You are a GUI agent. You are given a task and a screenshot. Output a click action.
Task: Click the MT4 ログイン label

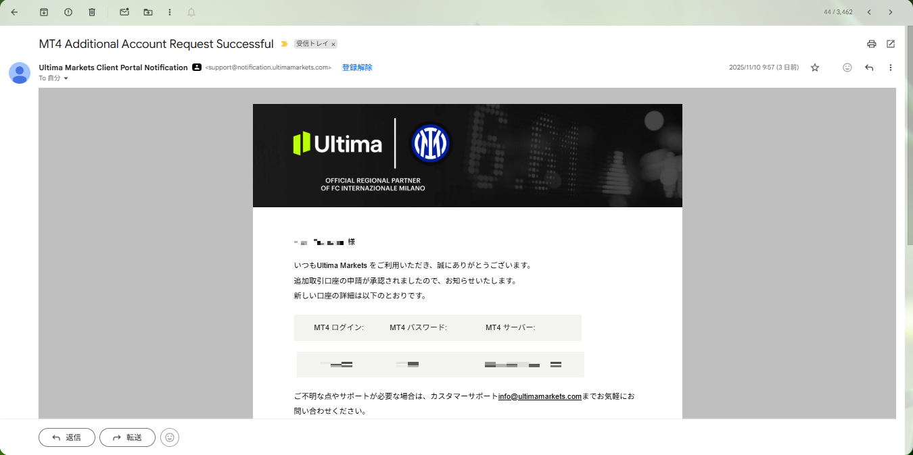tap(339, 327)
